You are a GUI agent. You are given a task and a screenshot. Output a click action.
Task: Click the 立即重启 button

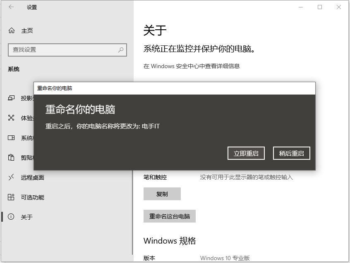coord(246,153)
